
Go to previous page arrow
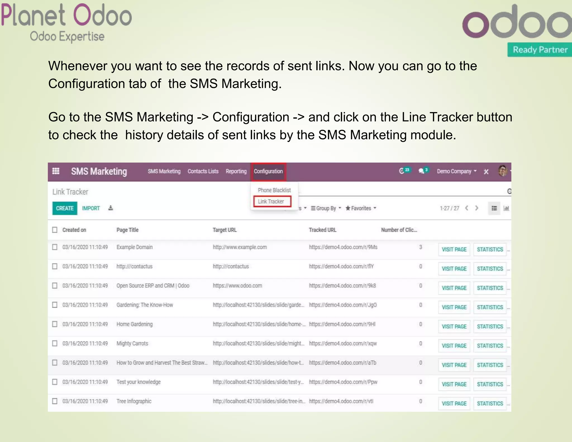coord(467,208)
